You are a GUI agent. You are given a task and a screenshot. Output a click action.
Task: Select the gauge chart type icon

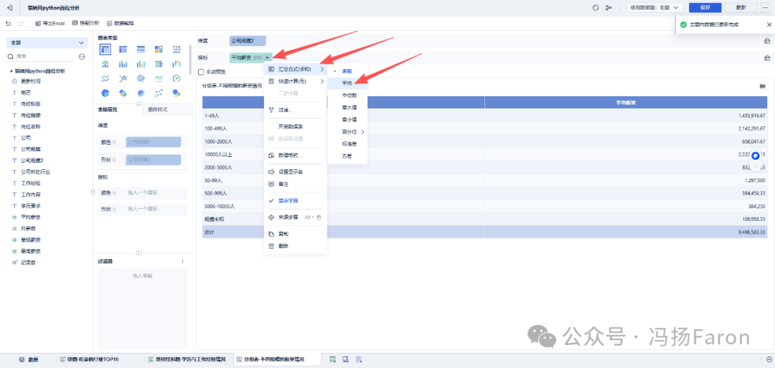[x=177, y=78]
